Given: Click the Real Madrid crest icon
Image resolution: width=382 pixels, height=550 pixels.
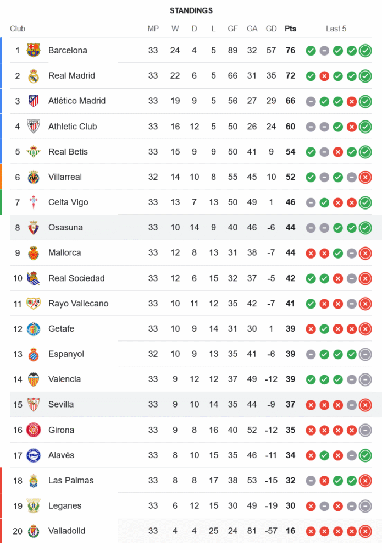Looking at the screenshot, I should [x=34, y=76].
